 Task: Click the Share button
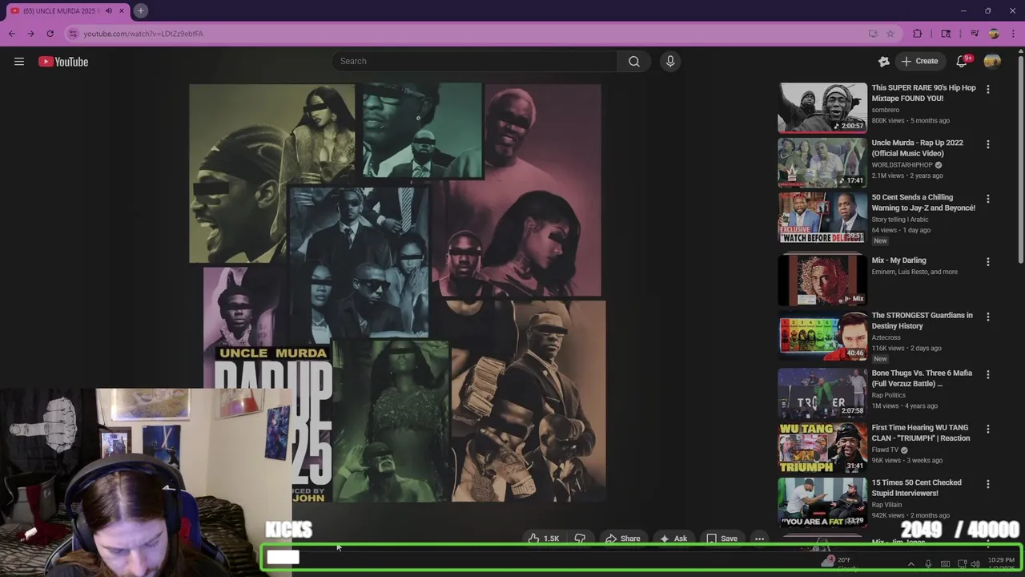pyautogui.click(x=623, y=539)
